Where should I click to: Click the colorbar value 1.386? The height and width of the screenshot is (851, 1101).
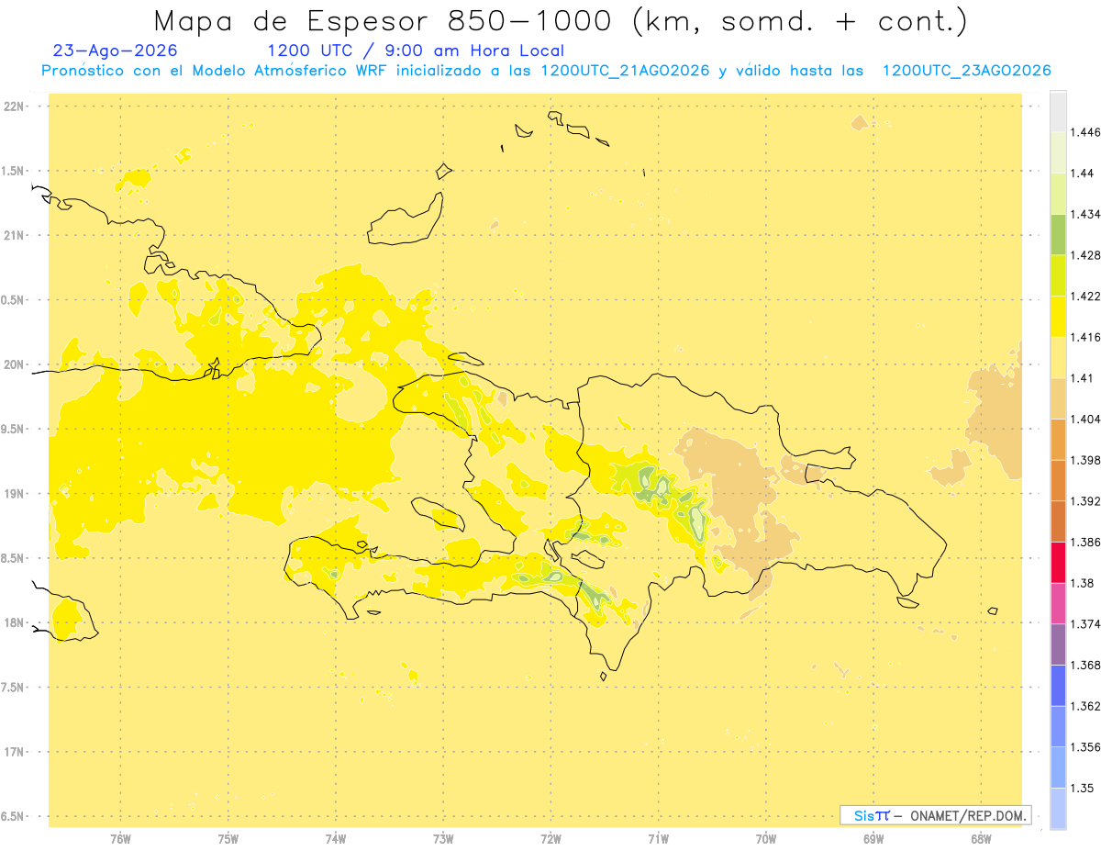pos(1085,542)
